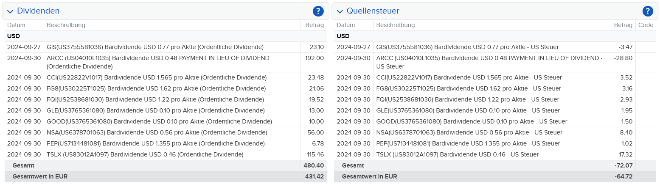The image size is (660, 184).
Task: Click the GOOD US Steuer row -1.50
Action: (x=495, y=121)
